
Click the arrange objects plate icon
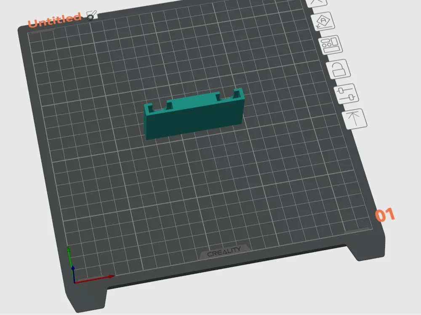[330, 45]
